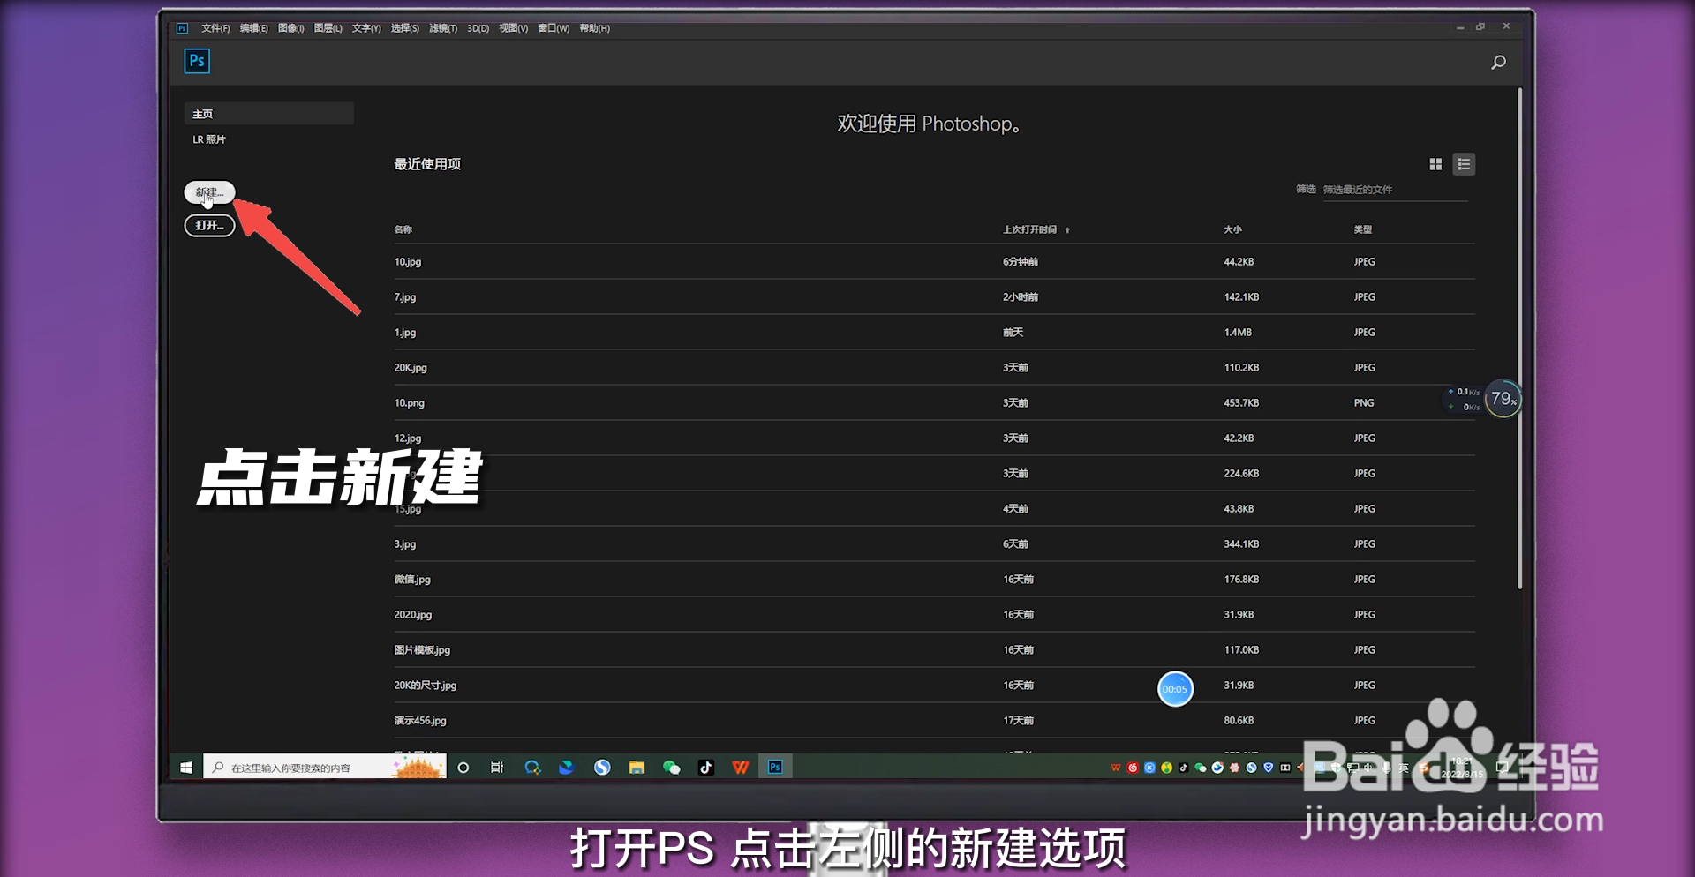Click the Cortana circle on taskbar
The height and width of the screenshot is (877, 1695).
click(463, 768)
